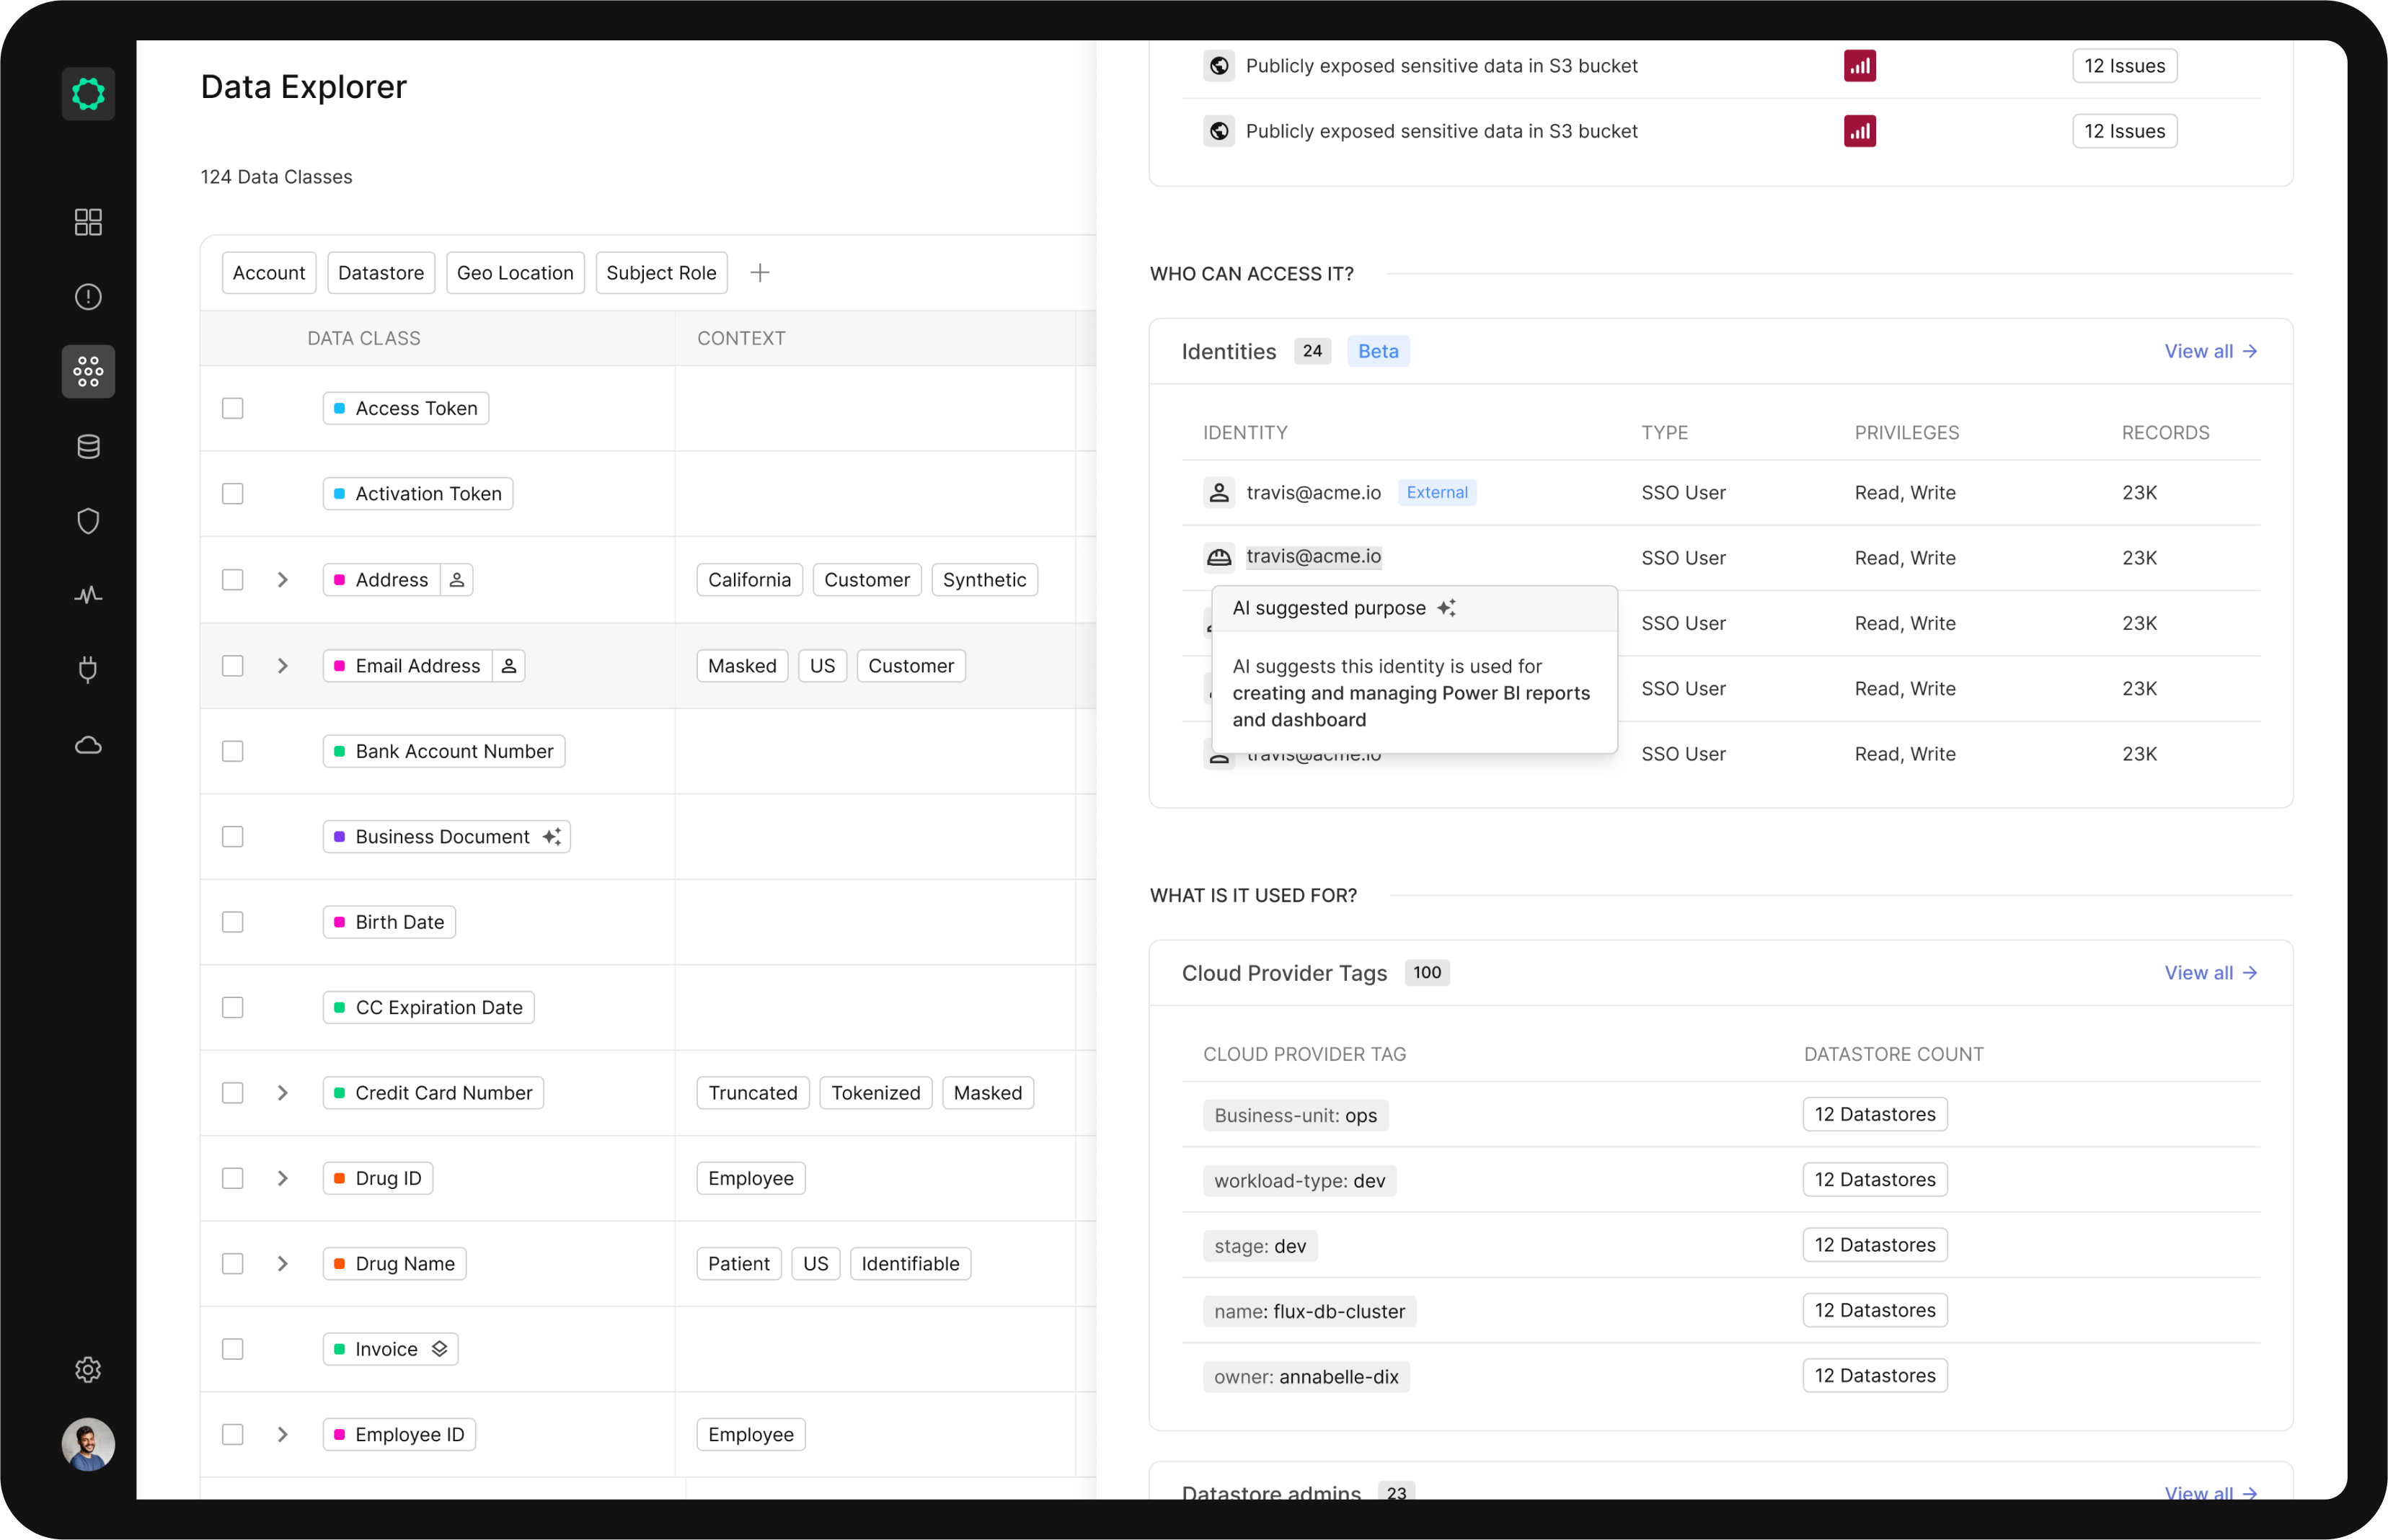2388x1540 pixels.
Task: Expand the Credit Card Number row
Action: 282,1093
